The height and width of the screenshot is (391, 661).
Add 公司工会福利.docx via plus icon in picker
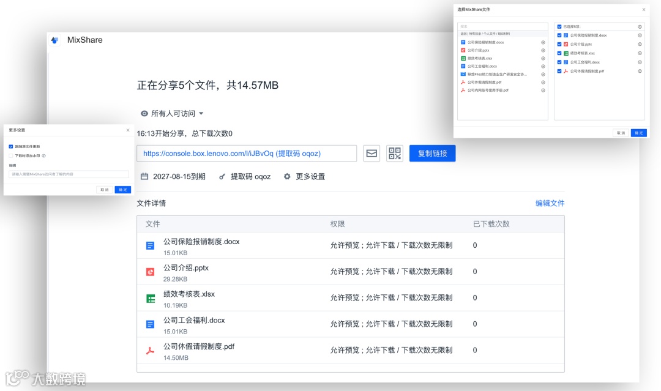click(543, 67)
